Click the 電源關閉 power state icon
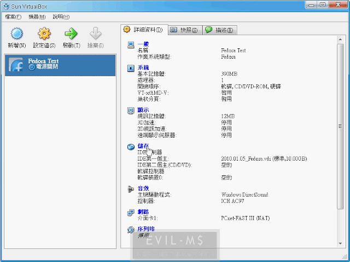This screenshot has width=350, height=262. click(x=32, y=67)
